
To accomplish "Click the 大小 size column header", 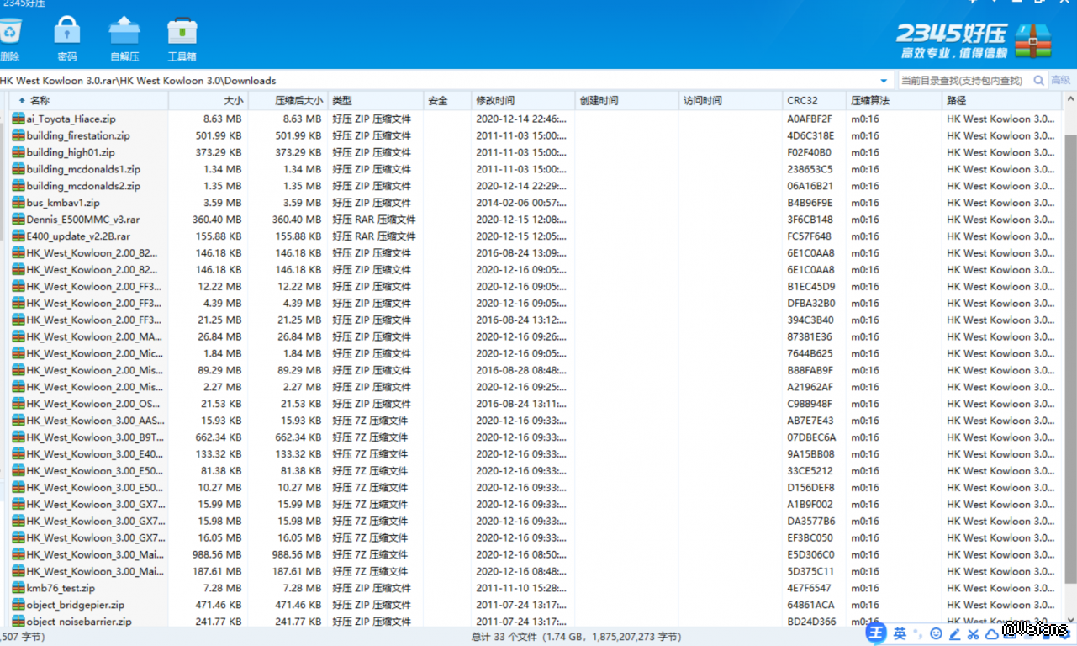I will pos(210,101).
